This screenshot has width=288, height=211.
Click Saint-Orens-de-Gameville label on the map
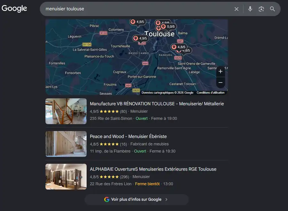pos(196,64)
